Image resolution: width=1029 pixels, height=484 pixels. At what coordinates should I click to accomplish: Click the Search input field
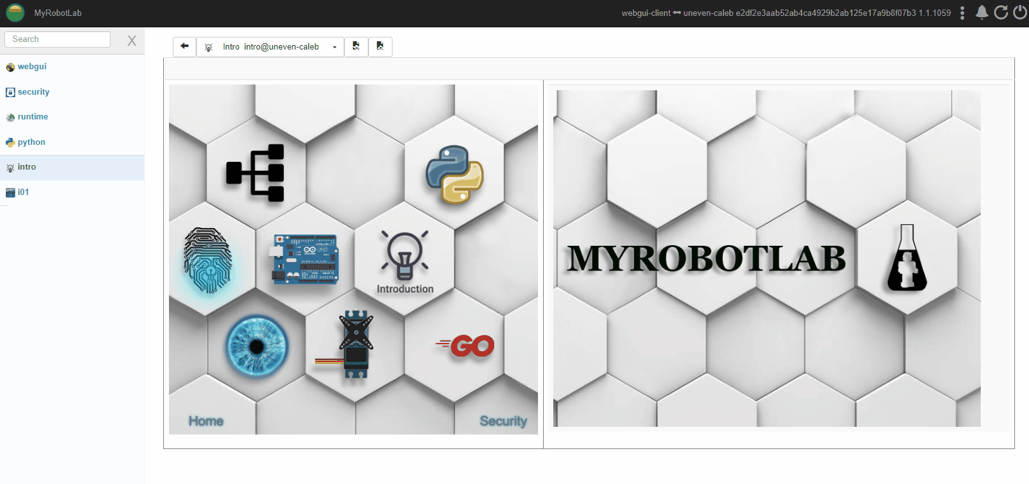click(x=58, y=39)
